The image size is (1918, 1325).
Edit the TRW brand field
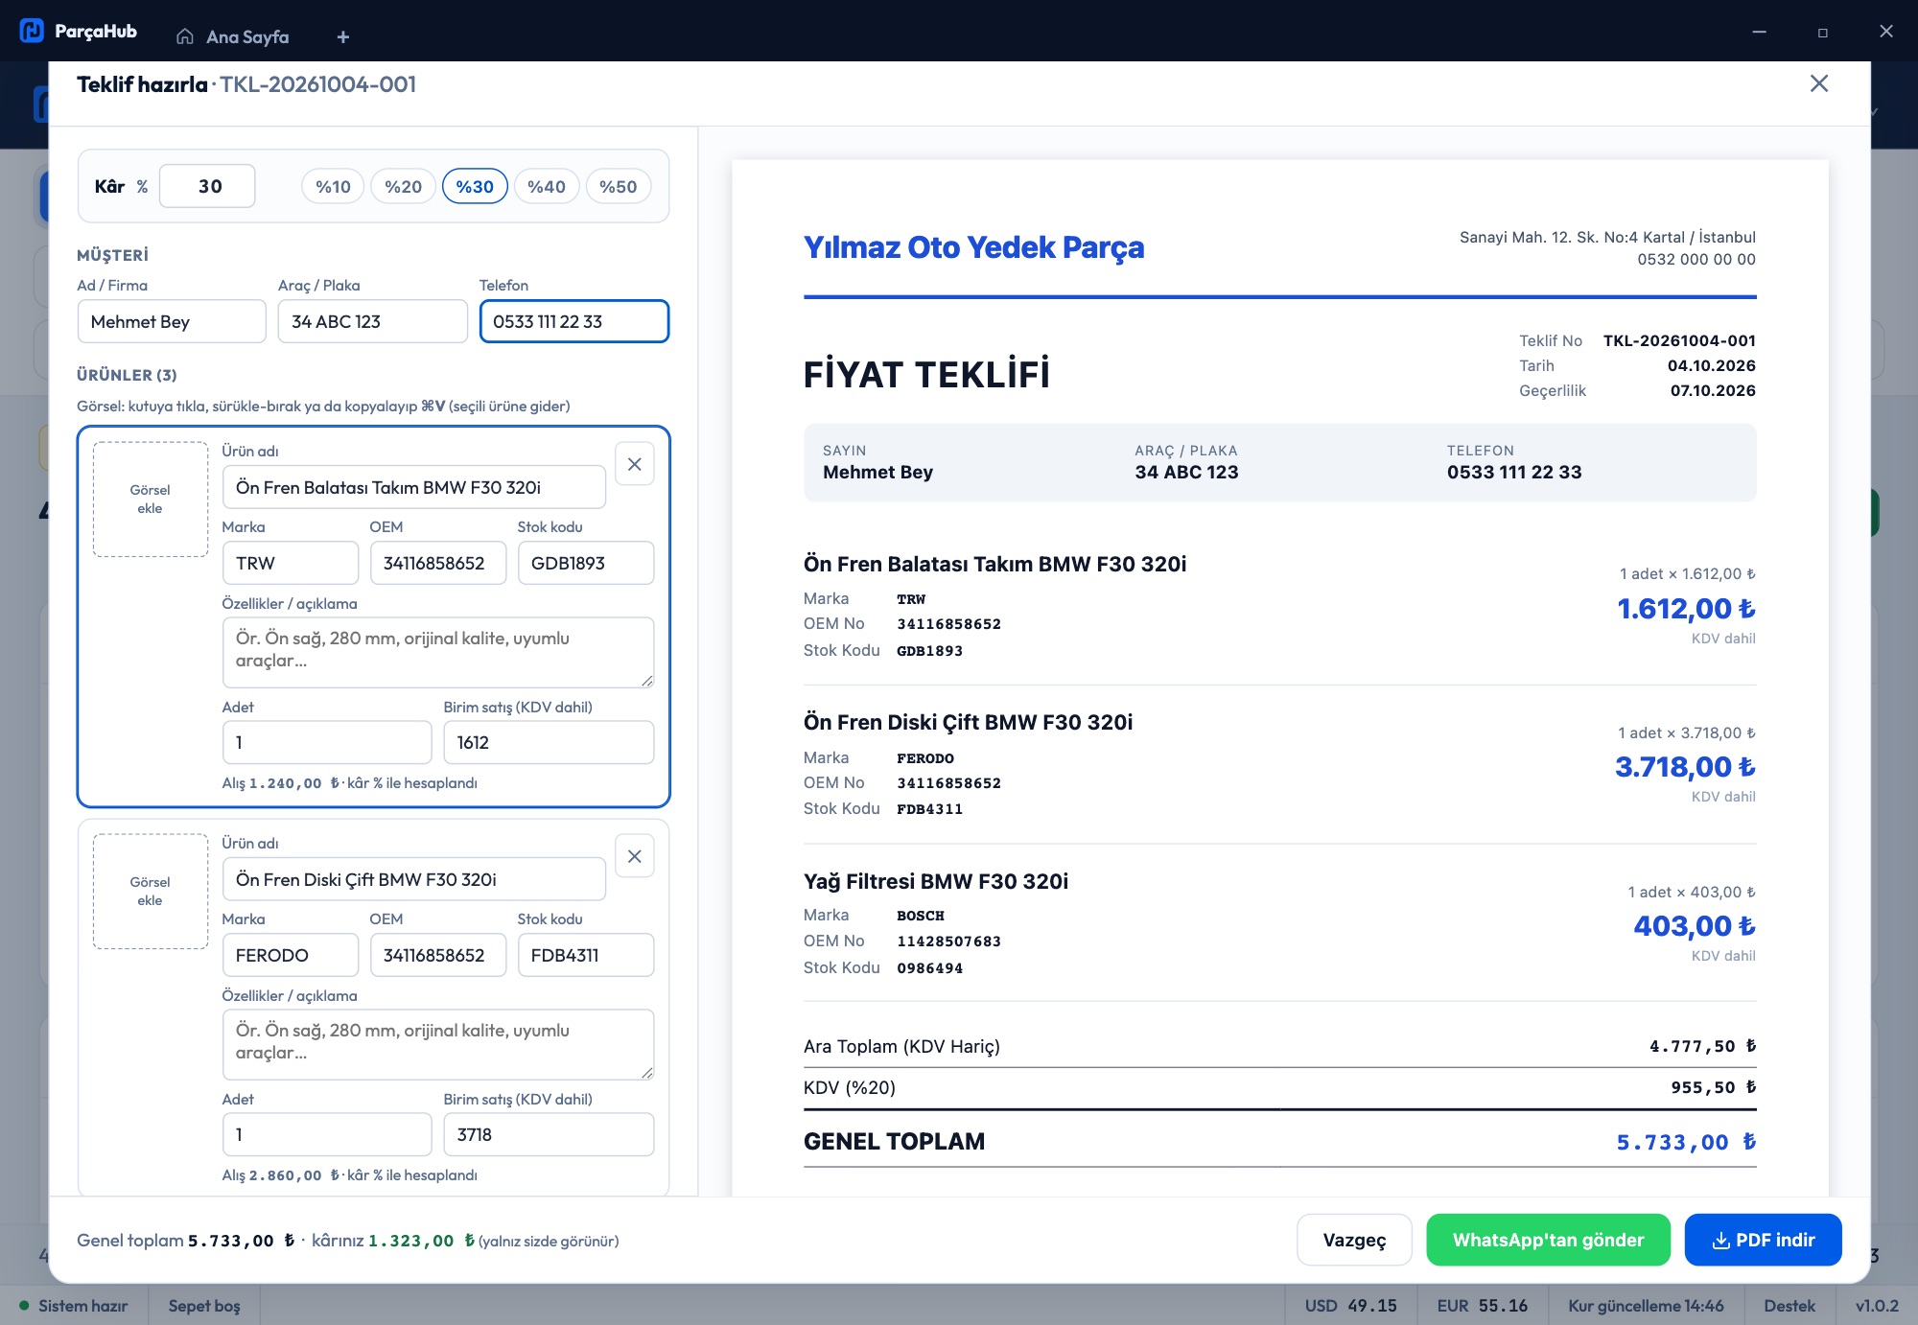pyautogui.click(x=290, y=563)
